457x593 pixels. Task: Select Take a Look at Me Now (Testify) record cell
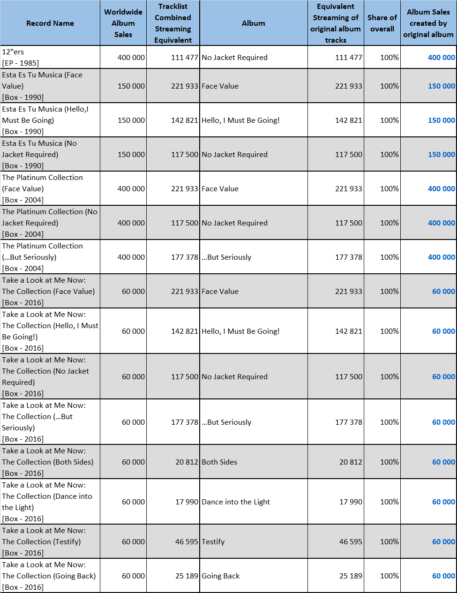[x=50, y=541]
